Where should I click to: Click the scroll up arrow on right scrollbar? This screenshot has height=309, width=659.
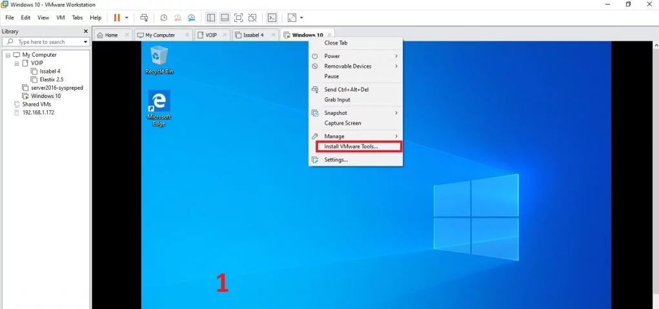(656, 44)
